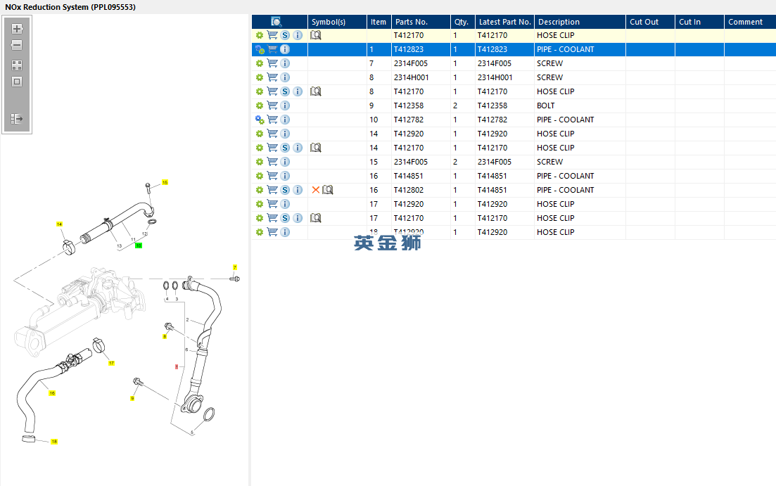
Task: Add BOLT T412358 to cart
Action: [x=272, y=105]
